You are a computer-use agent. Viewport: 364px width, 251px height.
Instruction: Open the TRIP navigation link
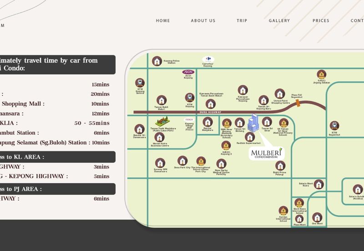242,21
